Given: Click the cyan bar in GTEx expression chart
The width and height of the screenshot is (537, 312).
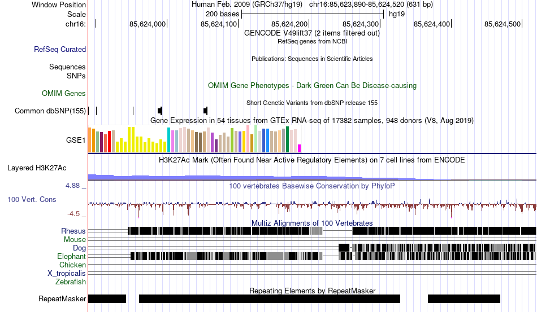Looking at the screenshot, I should [168, 140].
